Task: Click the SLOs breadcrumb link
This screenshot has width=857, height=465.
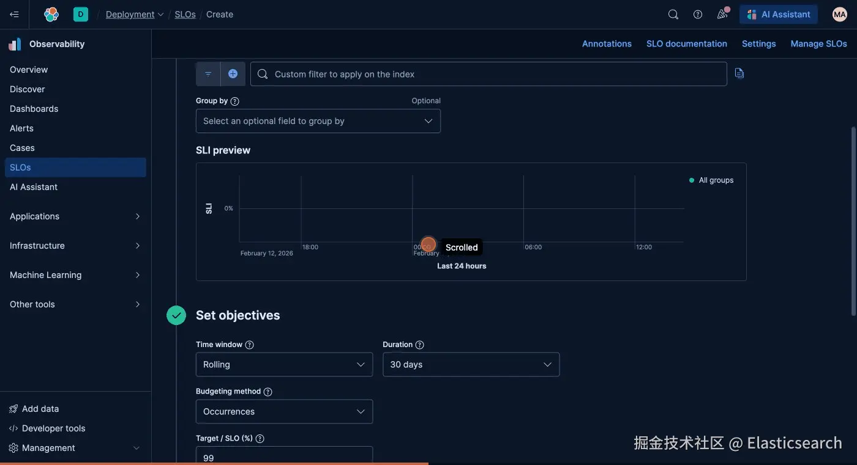Action: click(185, 15)
